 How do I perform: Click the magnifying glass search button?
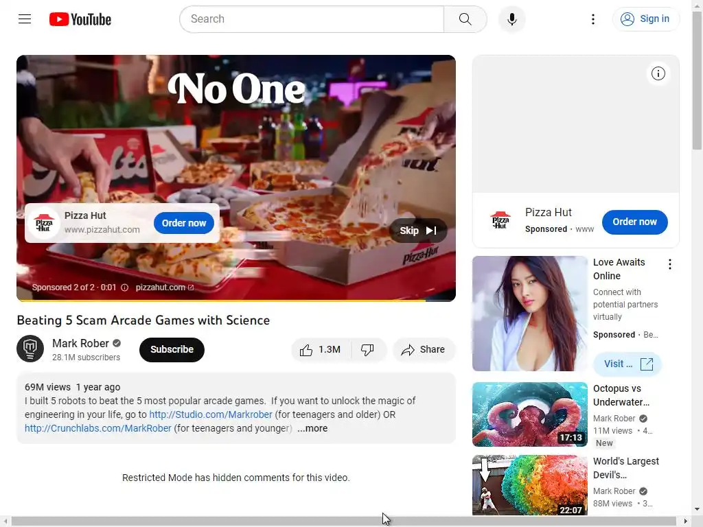point(465,19)
